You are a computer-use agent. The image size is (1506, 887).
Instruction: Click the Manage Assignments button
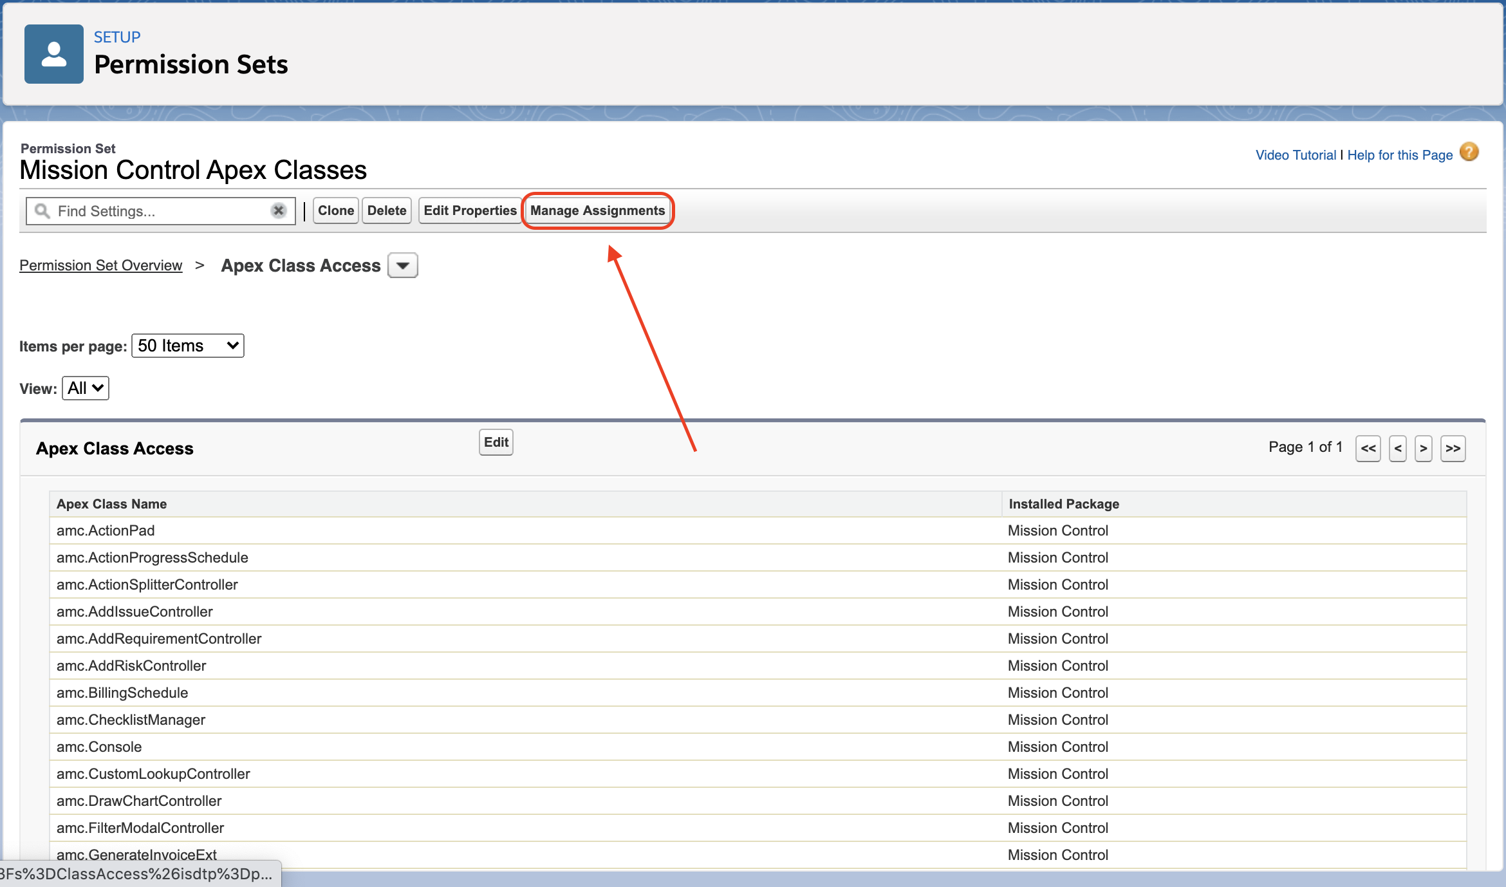coord(597,210)
